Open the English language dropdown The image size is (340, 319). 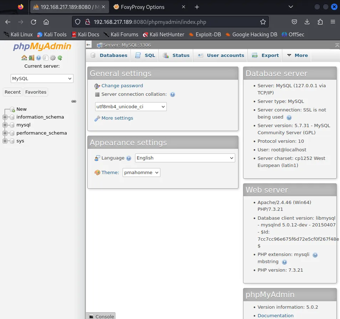tap(185, 158)
